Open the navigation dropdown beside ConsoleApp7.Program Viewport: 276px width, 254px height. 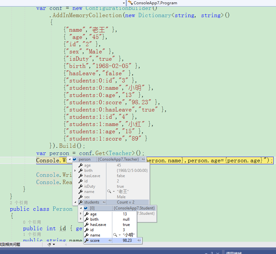[x=124, y=3]
